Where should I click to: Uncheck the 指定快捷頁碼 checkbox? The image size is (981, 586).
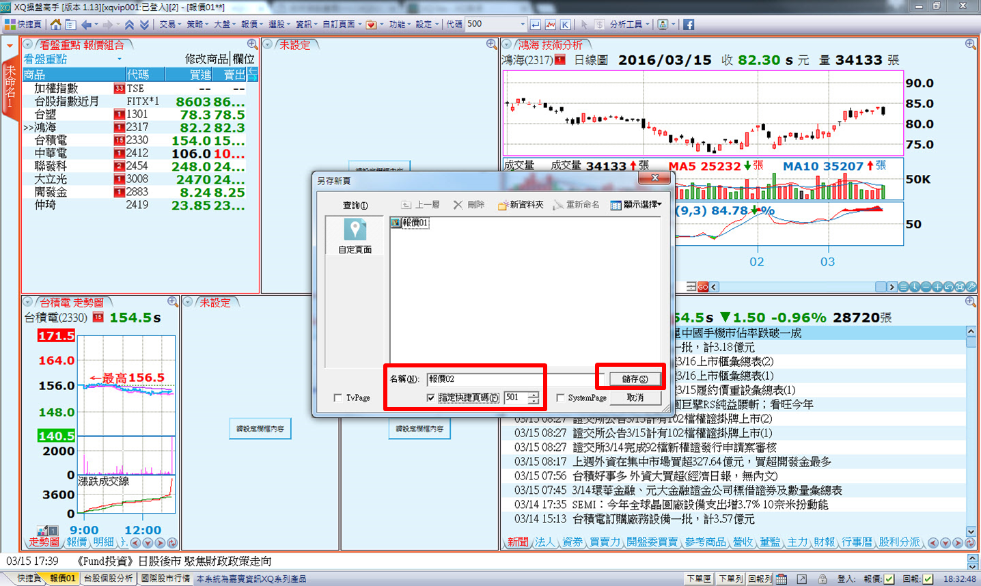click(430, 397)
